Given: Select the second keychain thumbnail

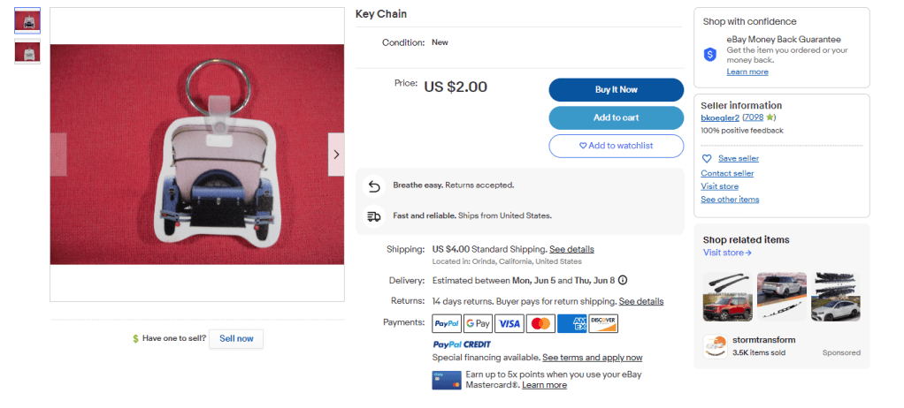Looking at the screenshot, I should 27,51.
